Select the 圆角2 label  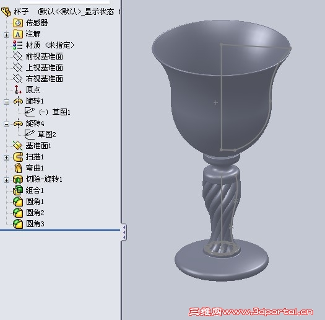pyautogui.click(x=35, y=213)
